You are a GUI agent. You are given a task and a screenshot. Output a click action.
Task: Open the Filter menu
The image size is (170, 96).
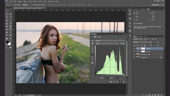click(40, 1)
